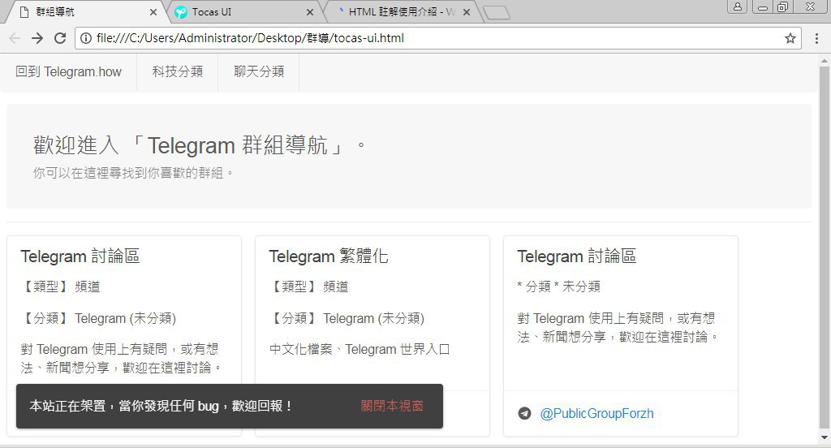Viewport: 831px width, 448px height.
Task: Click 回到 Telegram.how in navigation
Action: click(68, 71)
